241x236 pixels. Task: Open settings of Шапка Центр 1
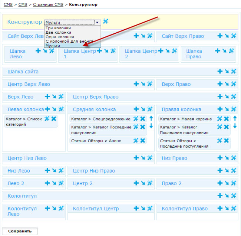click(113, 51)
